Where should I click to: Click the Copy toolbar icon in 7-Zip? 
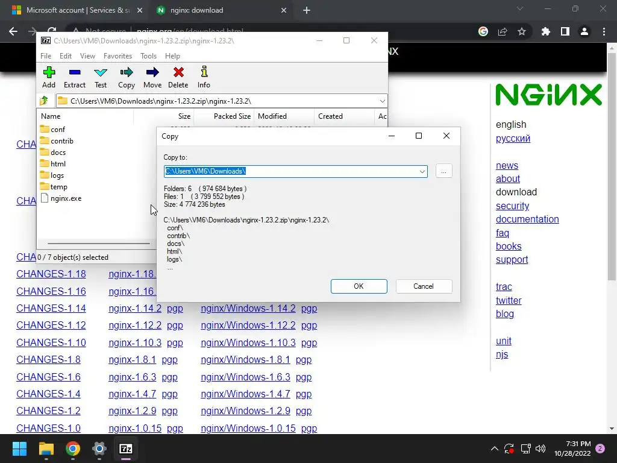pyautogui.click(x=127, y=77)
